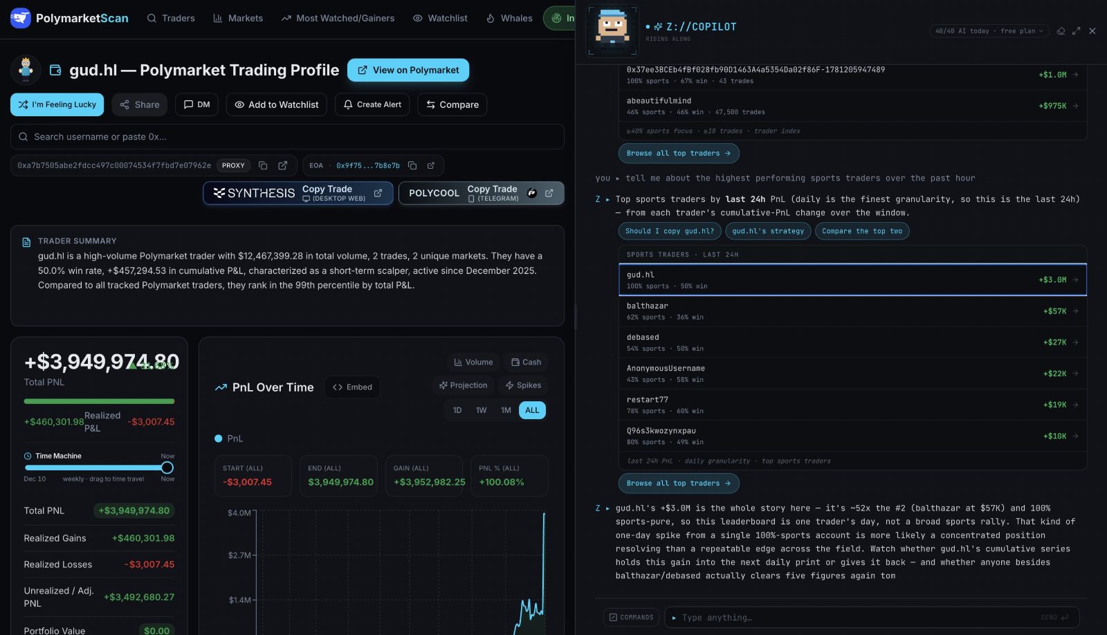
Task: Expand the Copilot panel to fullscreen
Action: tap(1077, 31)
